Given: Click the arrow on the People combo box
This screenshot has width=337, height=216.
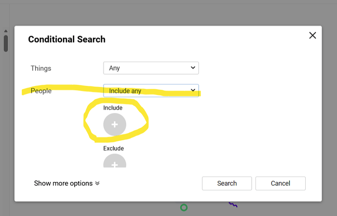Looking at the screenshot, I should (192, 91).
